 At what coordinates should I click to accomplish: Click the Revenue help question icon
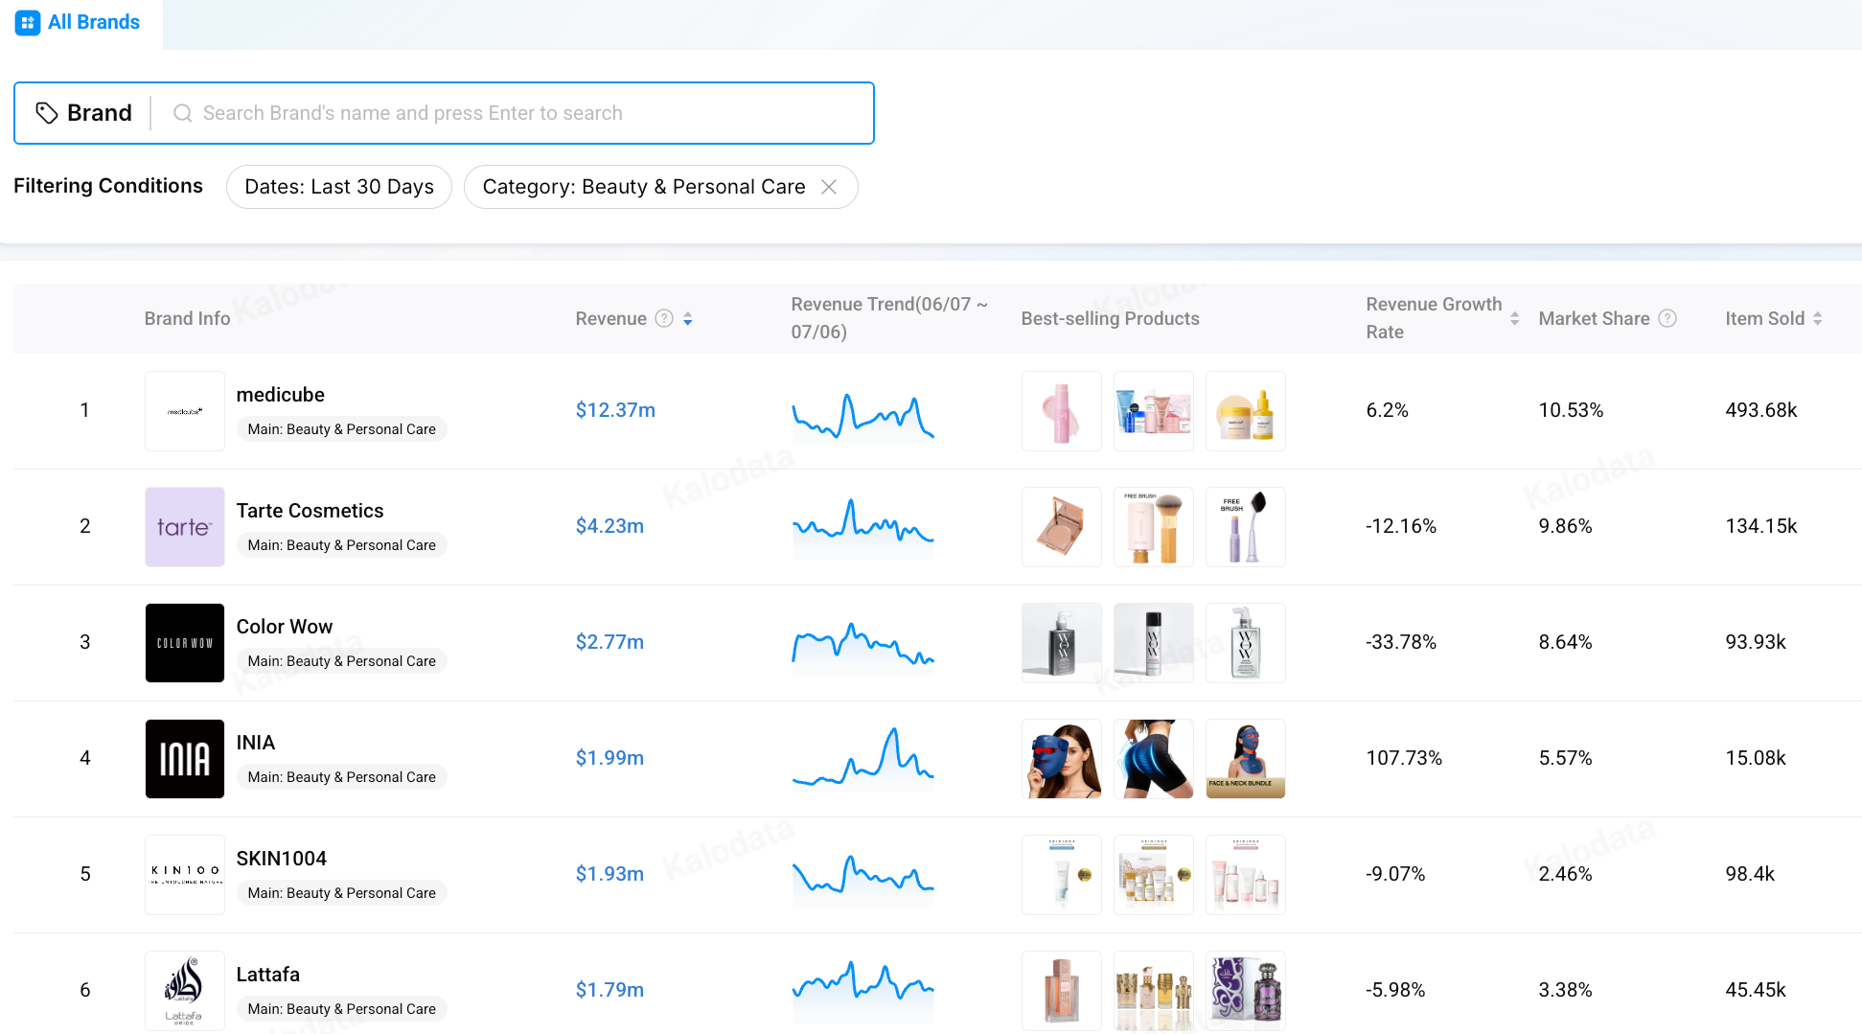pyautogui.click(x=664, y=318)
